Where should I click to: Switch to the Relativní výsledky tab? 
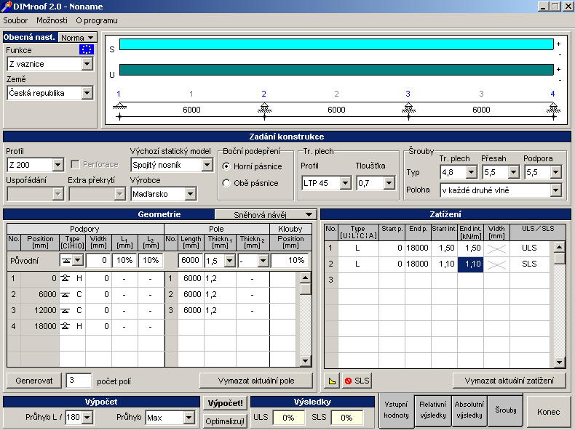pos(433,410)
